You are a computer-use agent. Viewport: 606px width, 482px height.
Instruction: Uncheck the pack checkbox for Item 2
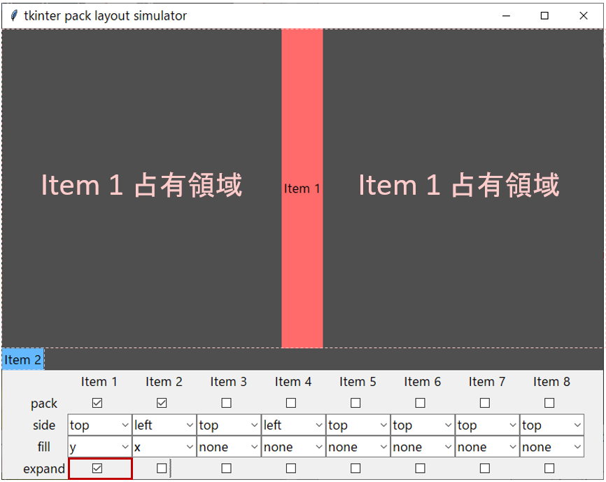tap(162, 403)
